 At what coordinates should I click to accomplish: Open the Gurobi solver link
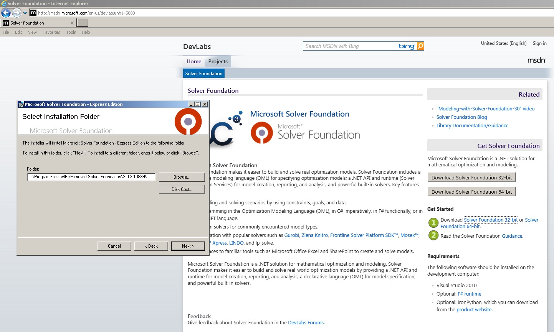click(291, 235)
